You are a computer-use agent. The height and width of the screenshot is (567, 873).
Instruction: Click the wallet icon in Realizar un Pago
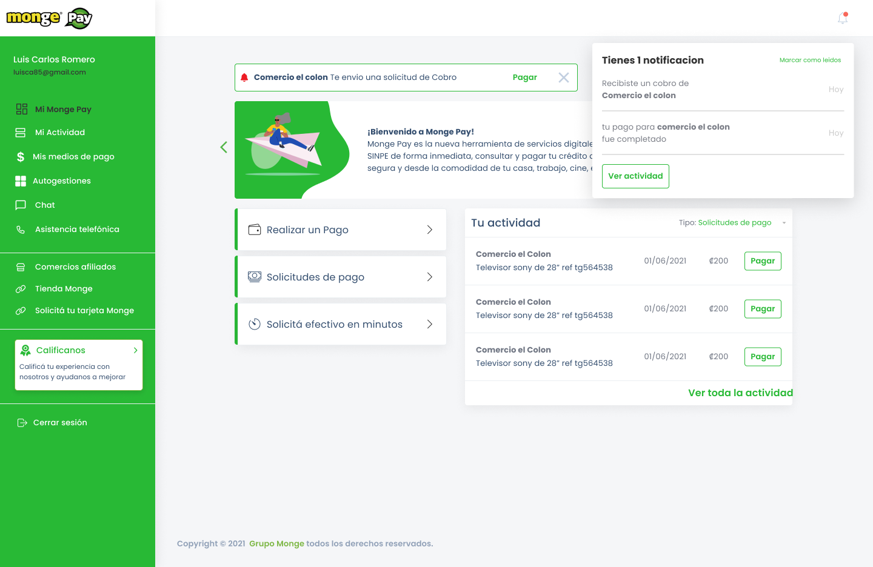(255, 230)
